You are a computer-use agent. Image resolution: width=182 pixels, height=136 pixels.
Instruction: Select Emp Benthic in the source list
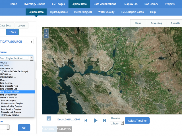17,83
